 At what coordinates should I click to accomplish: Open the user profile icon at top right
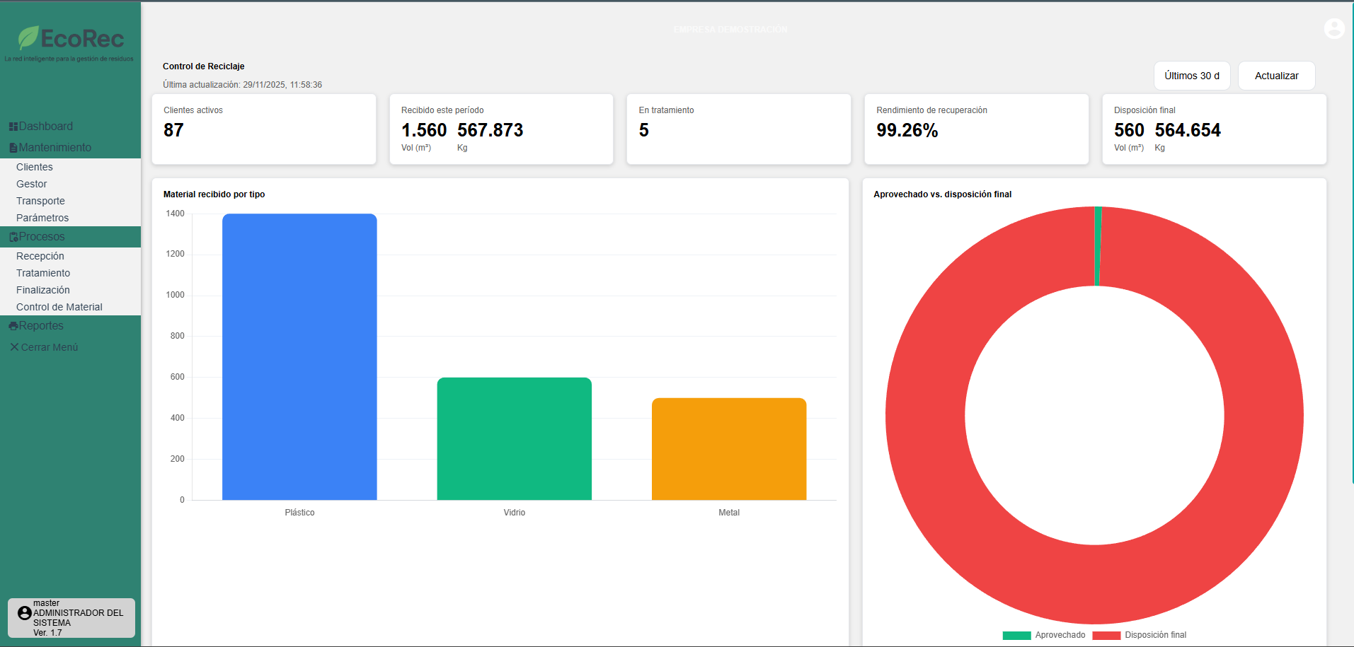tap(1333, 29)
